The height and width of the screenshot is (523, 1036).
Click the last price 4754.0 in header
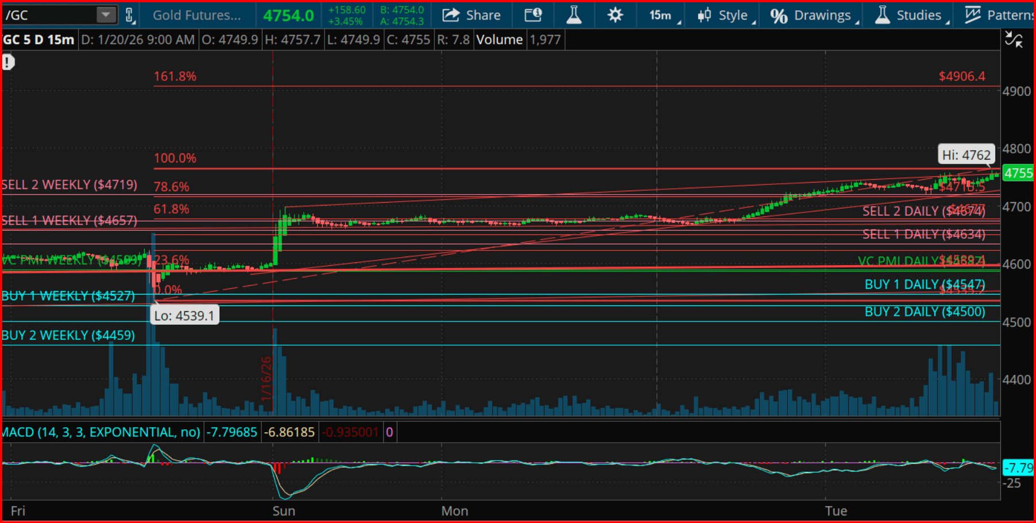coord(288,16)
